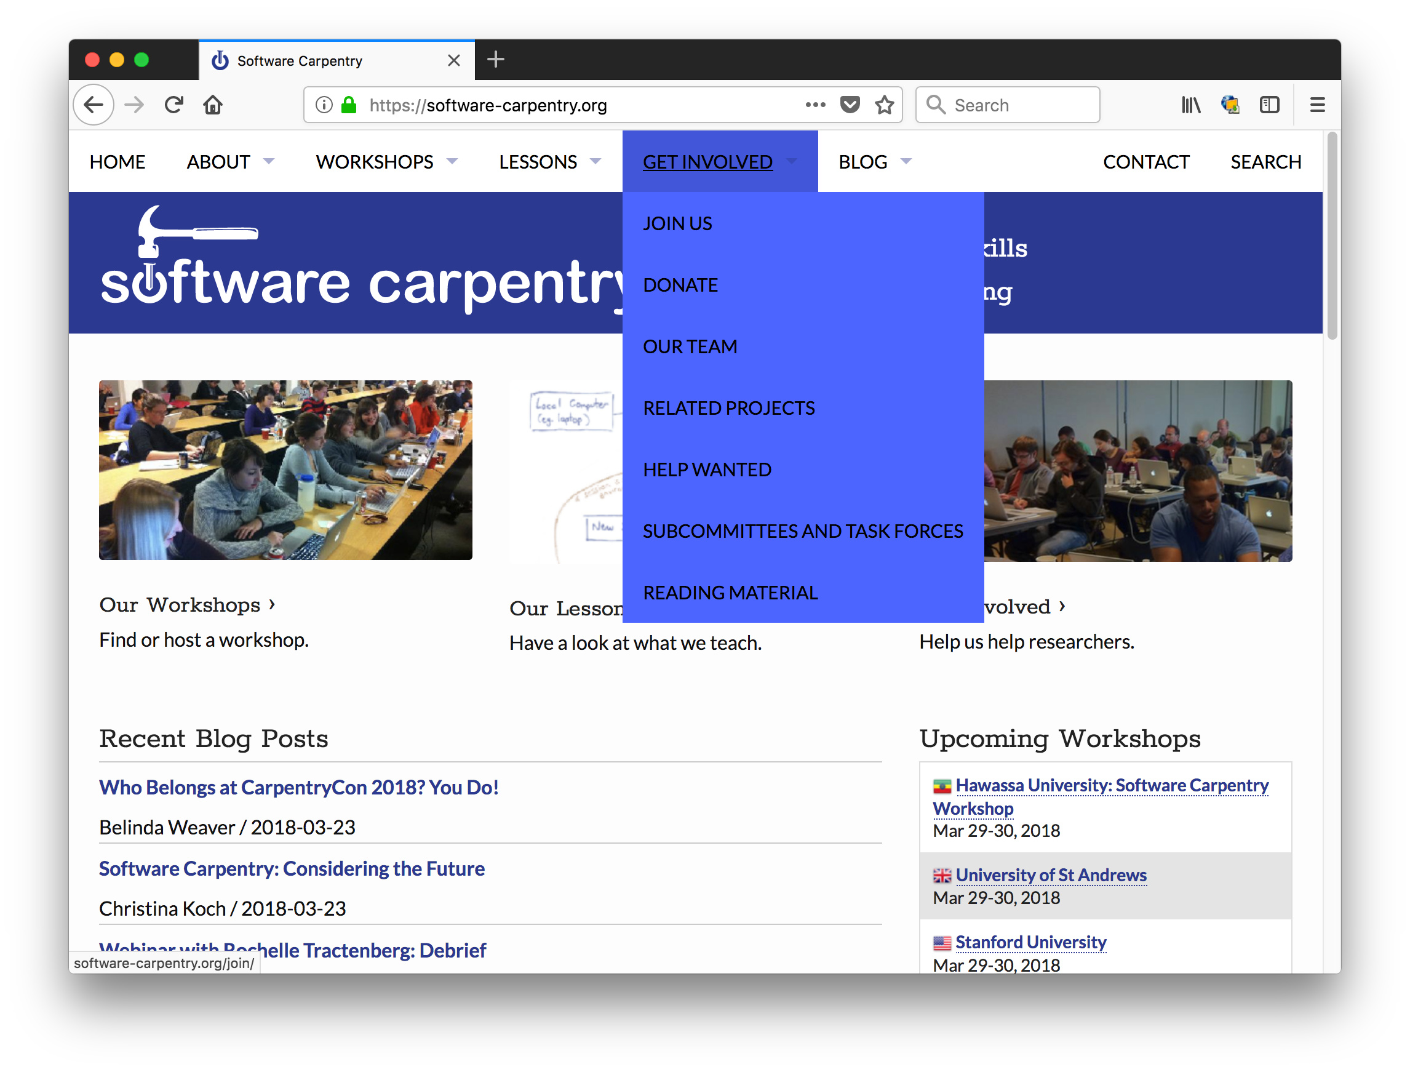Click the forward navigation arrow

134,105
